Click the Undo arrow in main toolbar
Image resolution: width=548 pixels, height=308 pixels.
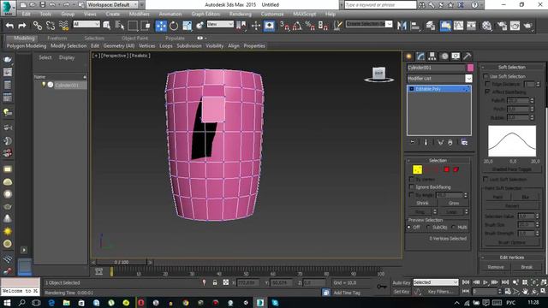(x=9, y=26)
